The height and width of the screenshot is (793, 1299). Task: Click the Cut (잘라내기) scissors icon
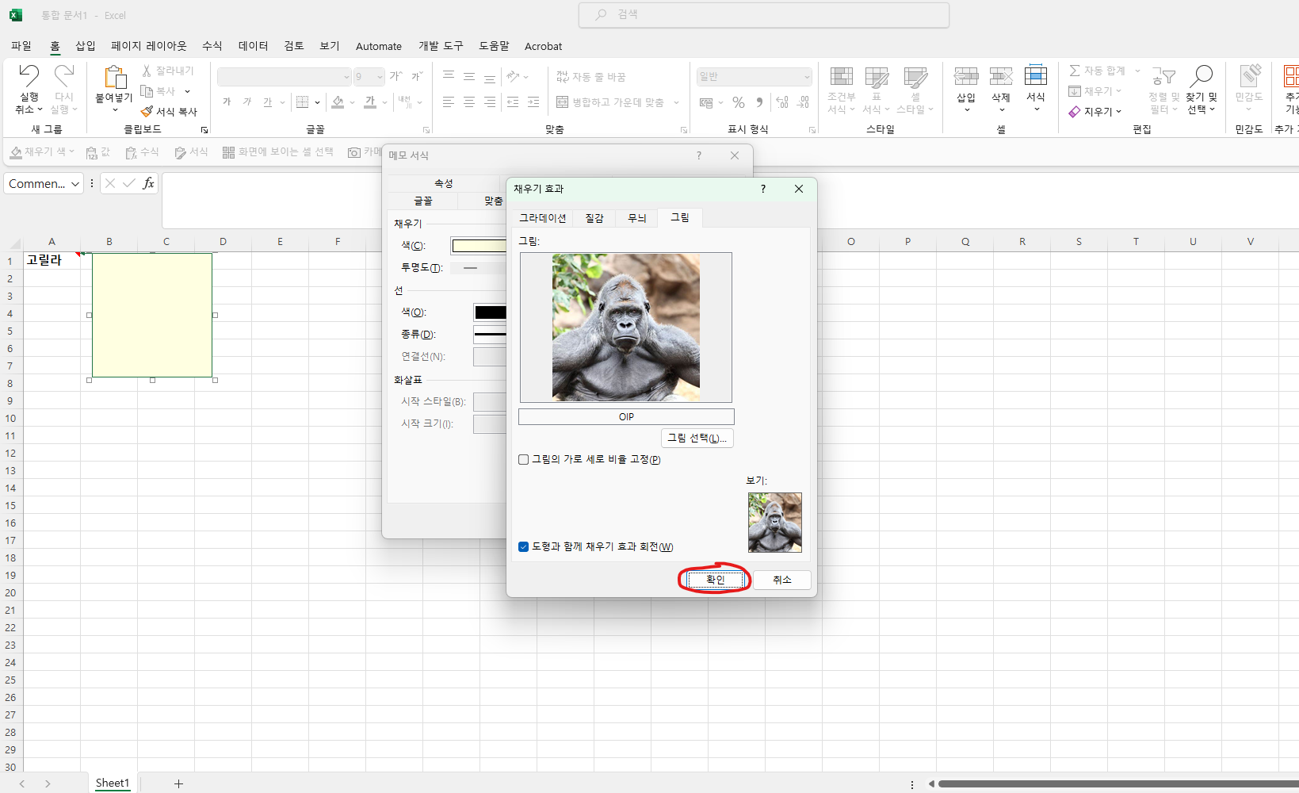point(147,71)
